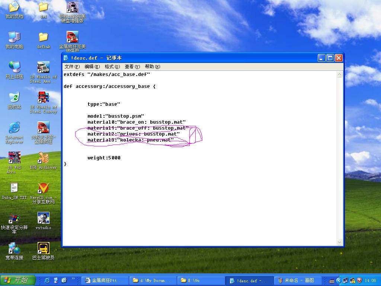Viewport: 381px width, 286px height.
Task: Select the vstudio desktop shortcut
Action: (x=43, y=219)
